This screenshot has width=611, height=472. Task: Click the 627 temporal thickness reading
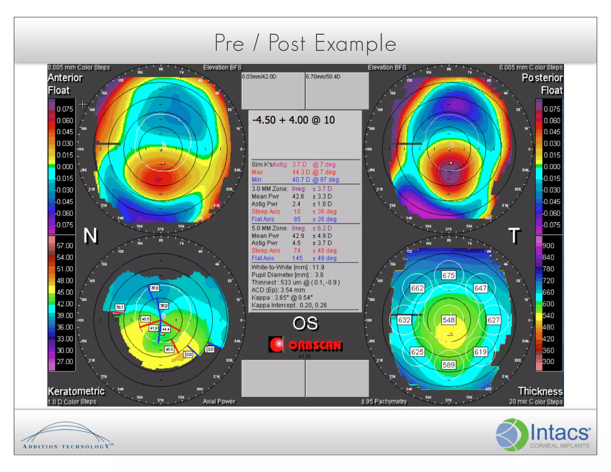[x=493, y=320]
